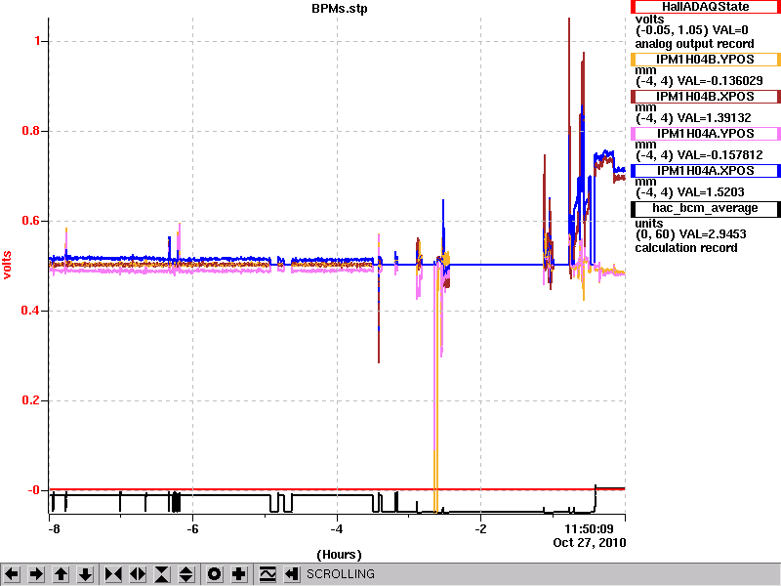Click the y-axis tick label 1
This screenshot has height=586, width=781.
point(37,41)
